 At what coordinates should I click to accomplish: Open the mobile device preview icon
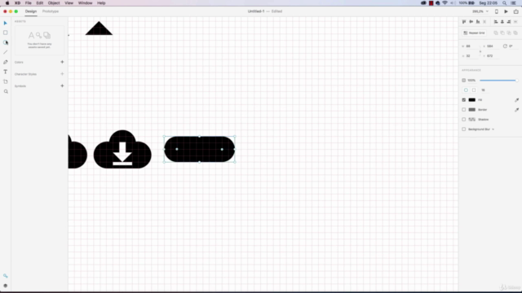click(497, 11)
